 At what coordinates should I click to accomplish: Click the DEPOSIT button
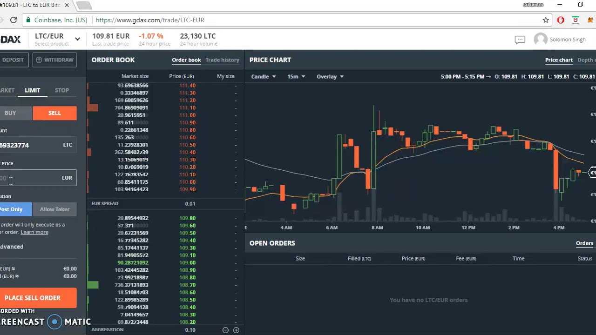click(x=14, y=60)
